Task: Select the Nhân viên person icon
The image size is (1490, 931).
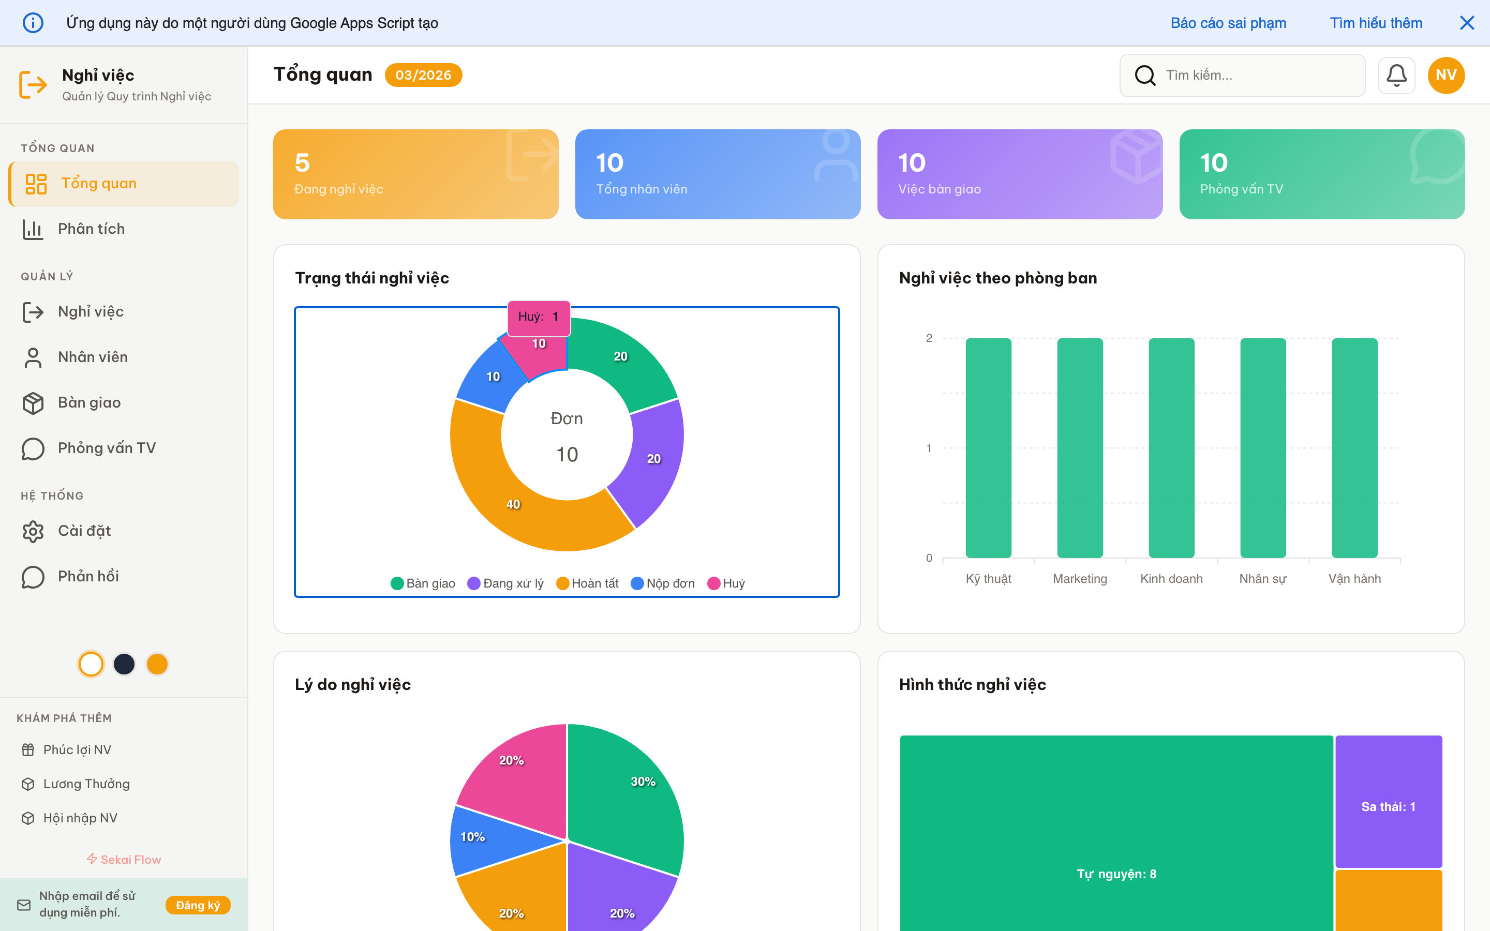Action: click(x=33, y=357)
